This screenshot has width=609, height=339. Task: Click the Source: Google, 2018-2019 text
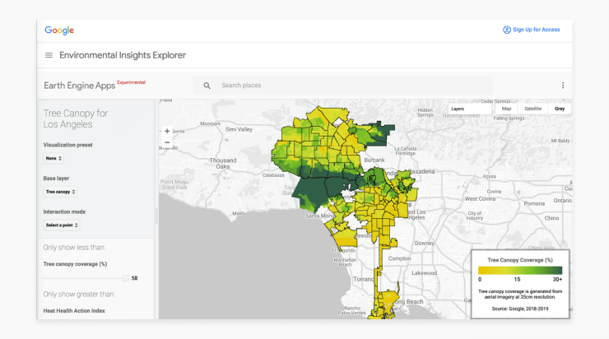[x=520, y=309]
